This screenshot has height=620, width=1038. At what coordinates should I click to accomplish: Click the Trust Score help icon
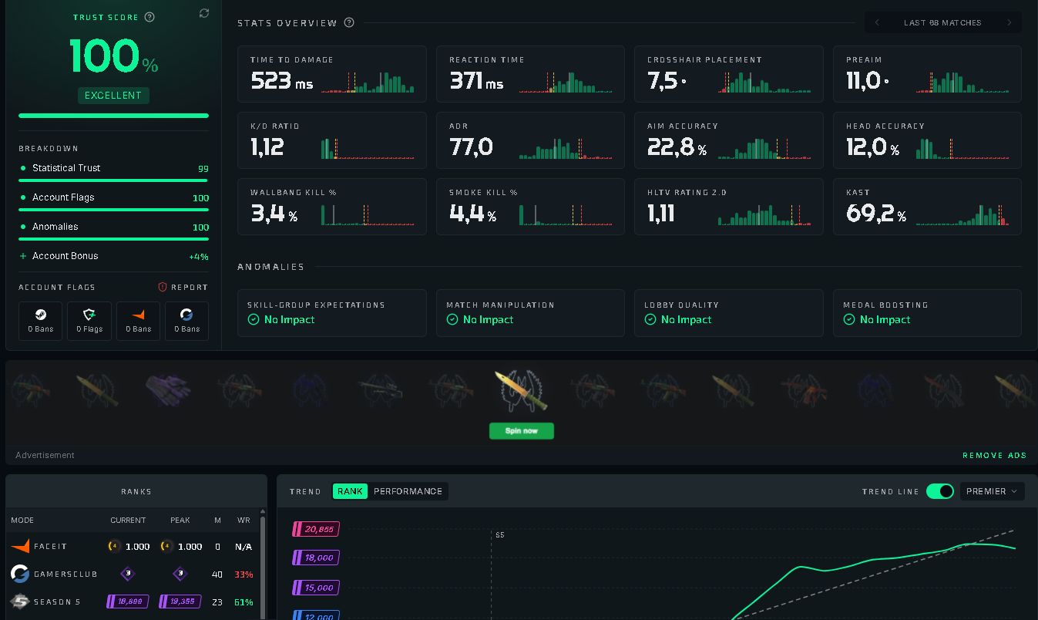pyautogui.click(x=149, y=17)
